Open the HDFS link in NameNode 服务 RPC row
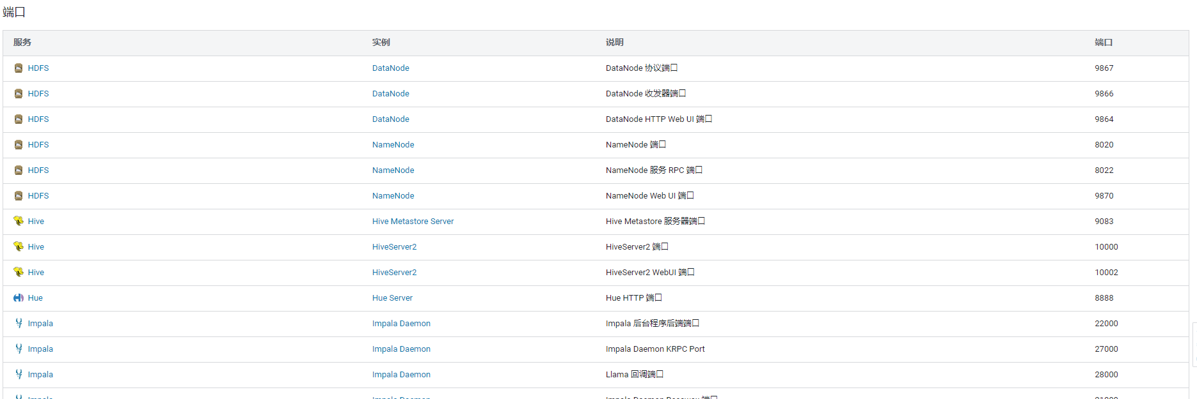Image resolution: width=1197 pixels, height=399 pixels. 38,170
